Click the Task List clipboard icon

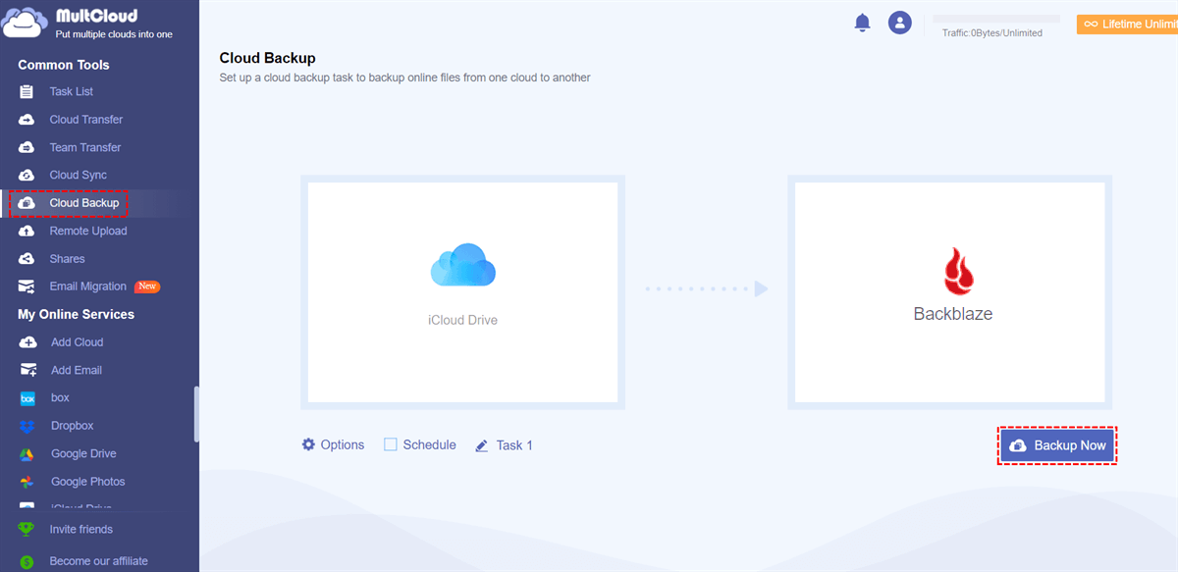coord(27,92)
